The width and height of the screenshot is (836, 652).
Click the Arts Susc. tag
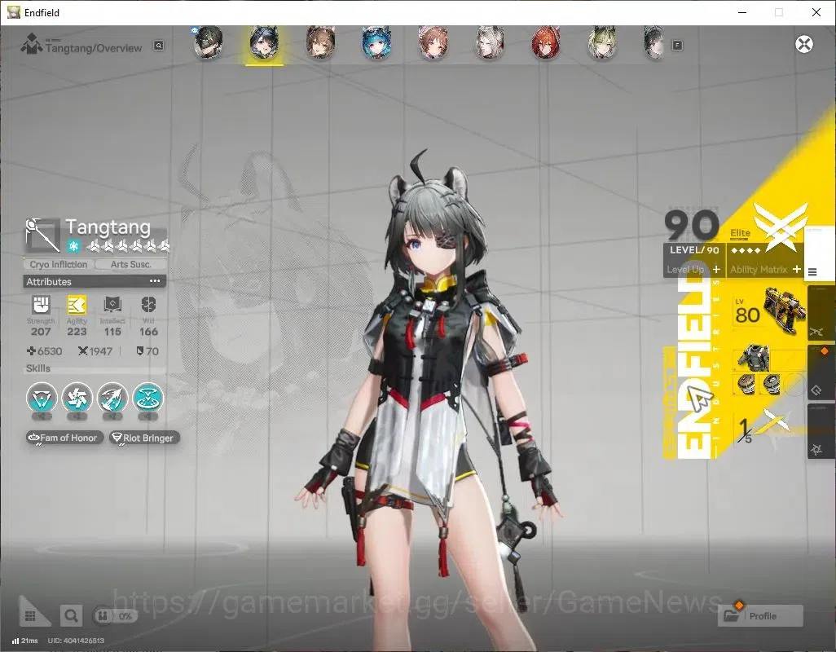tap(130, 264)
